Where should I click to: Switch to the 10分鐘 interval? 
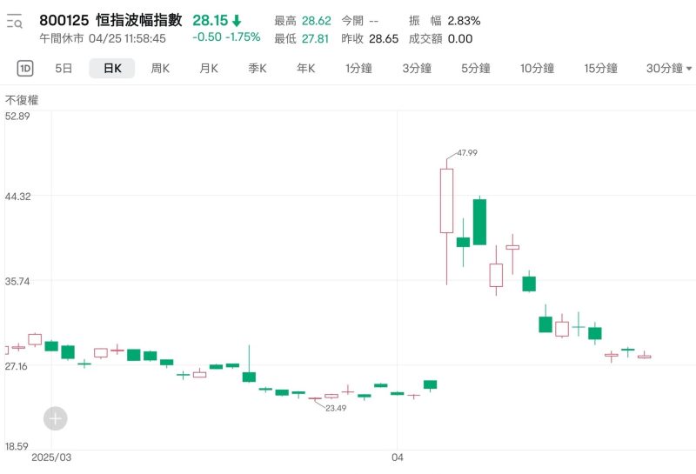[537, 69]
